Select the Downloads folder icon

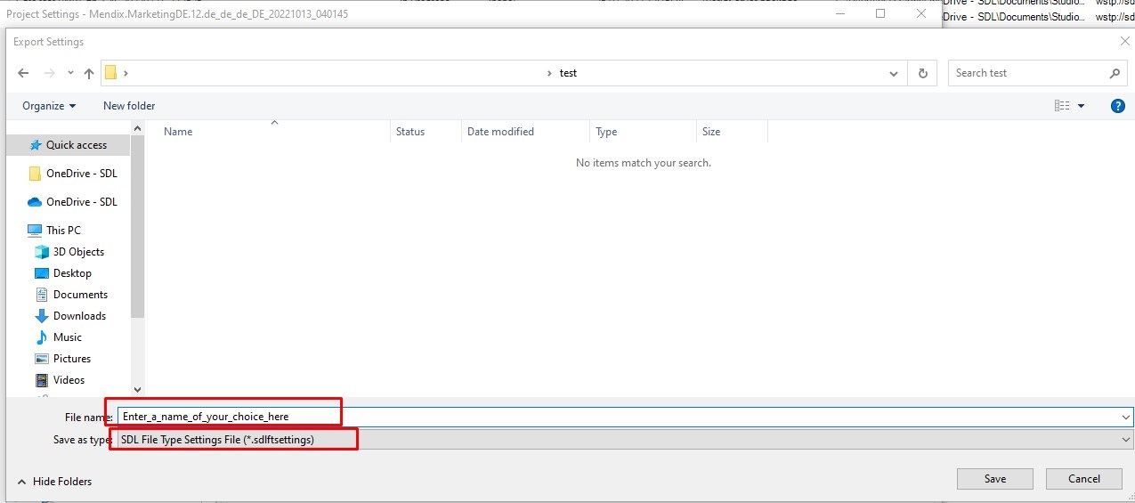42,316
